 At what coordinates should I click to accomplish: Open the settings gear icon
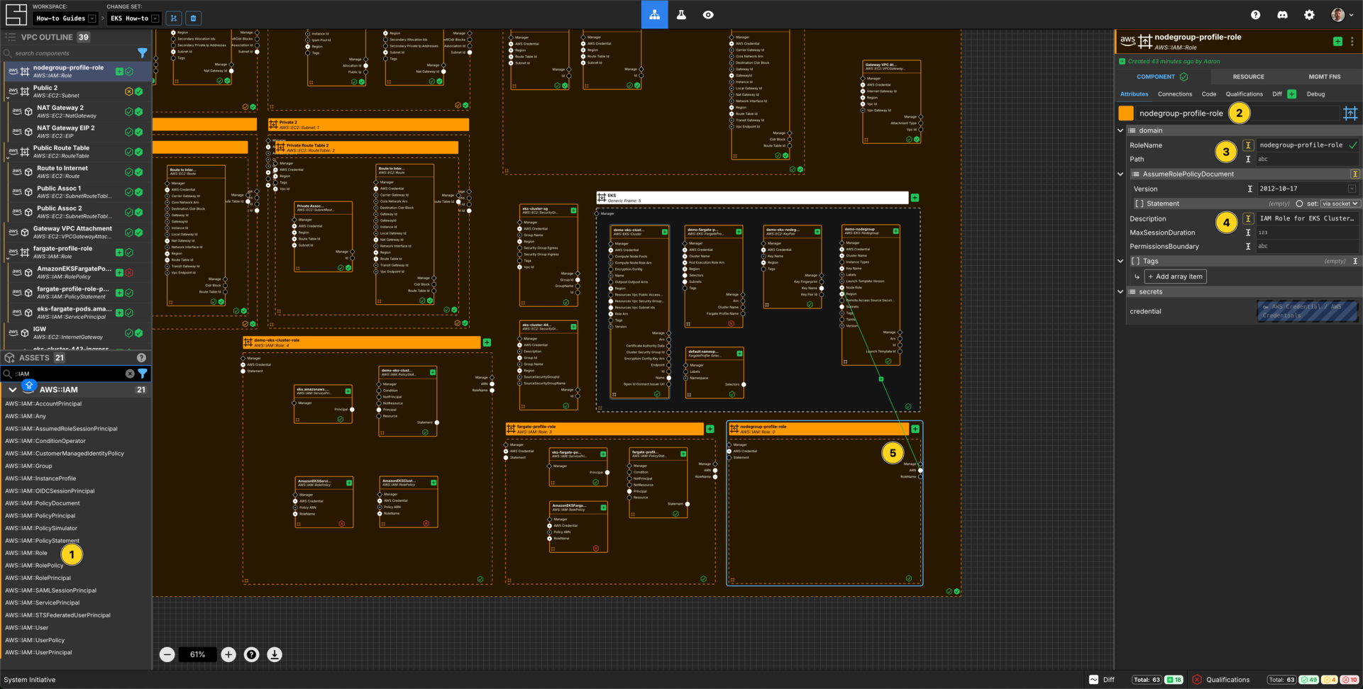(x=1309, y=14)
